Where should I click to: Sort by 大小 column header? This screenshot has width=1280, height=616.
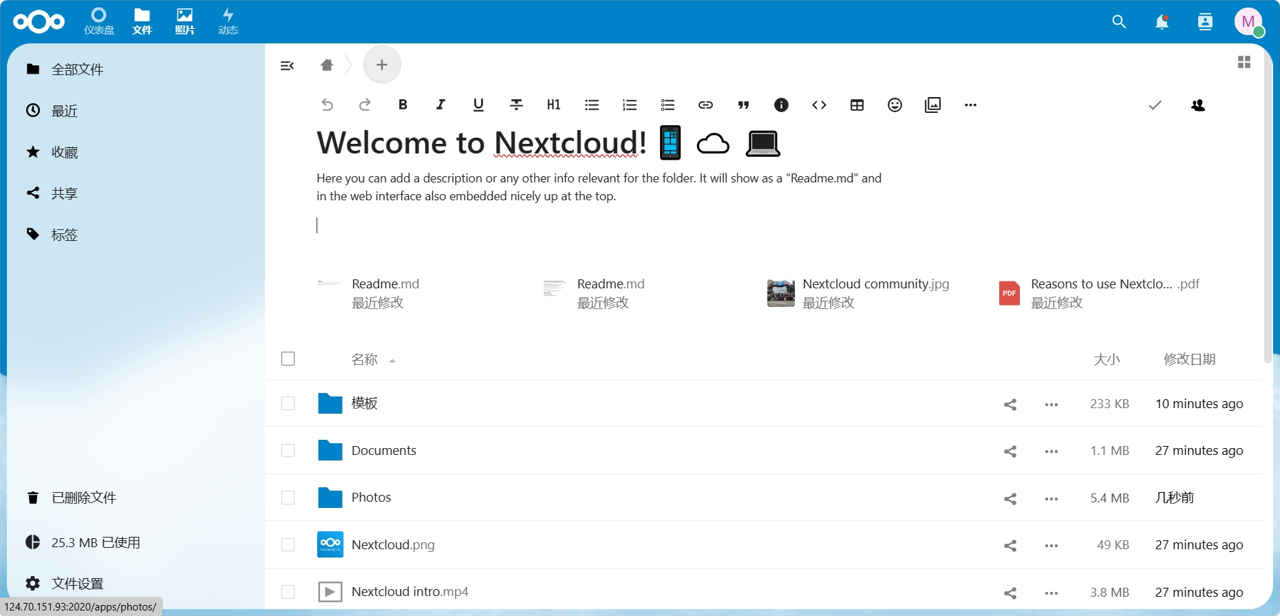click(x=1107, y=359)
